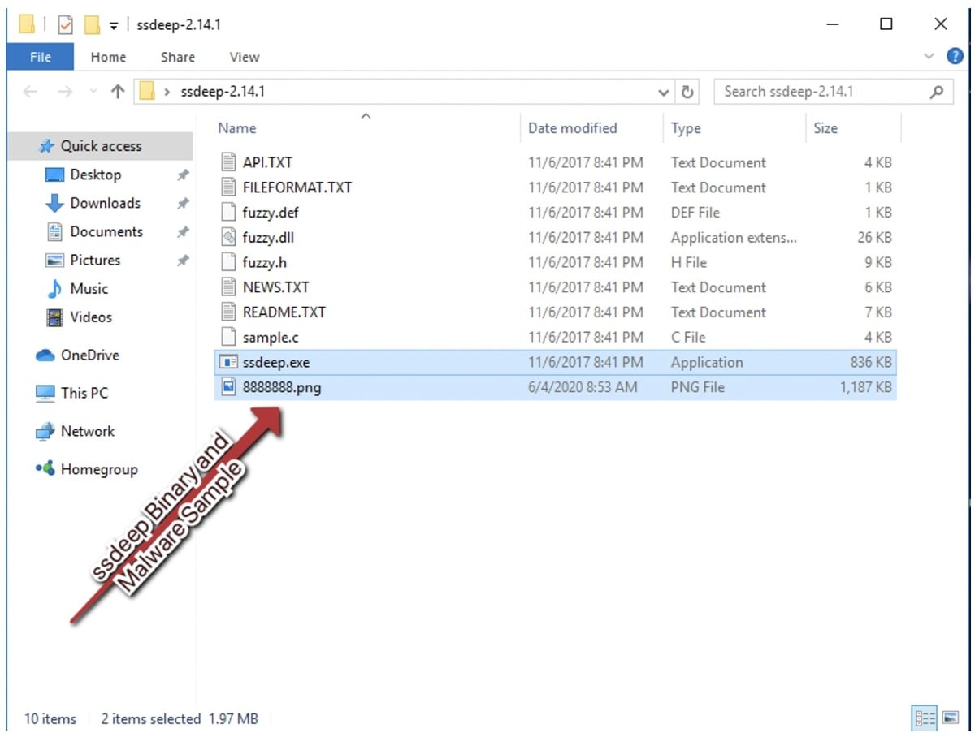Click the Properties icon in title bar
Screen dimensions: 975x737
click(x=66, y=25)
